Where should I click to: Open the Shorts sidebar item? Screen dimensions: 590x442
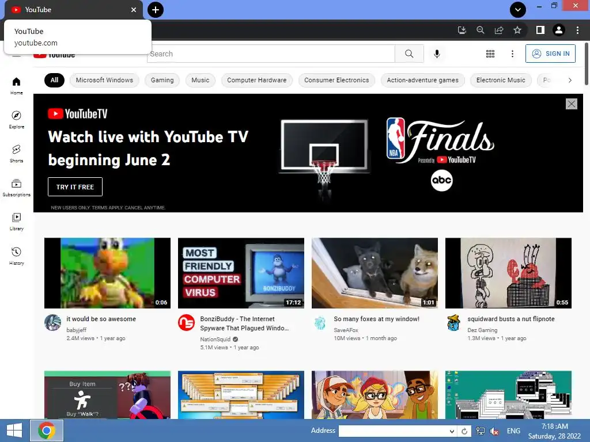pos(16,154)
